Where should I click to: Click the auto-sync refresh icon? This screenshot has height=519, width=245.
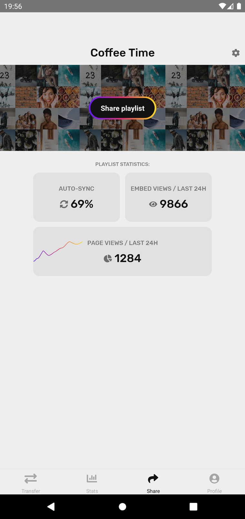(x=64, y=204)
